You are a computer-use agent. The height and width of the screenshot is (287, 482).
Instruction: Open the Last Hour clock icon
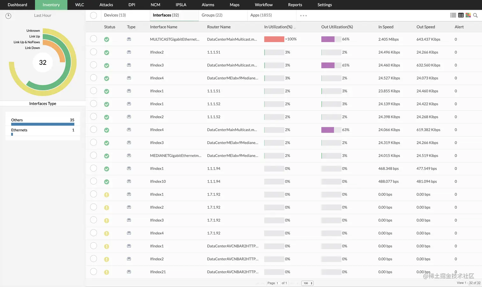[8, 16]
